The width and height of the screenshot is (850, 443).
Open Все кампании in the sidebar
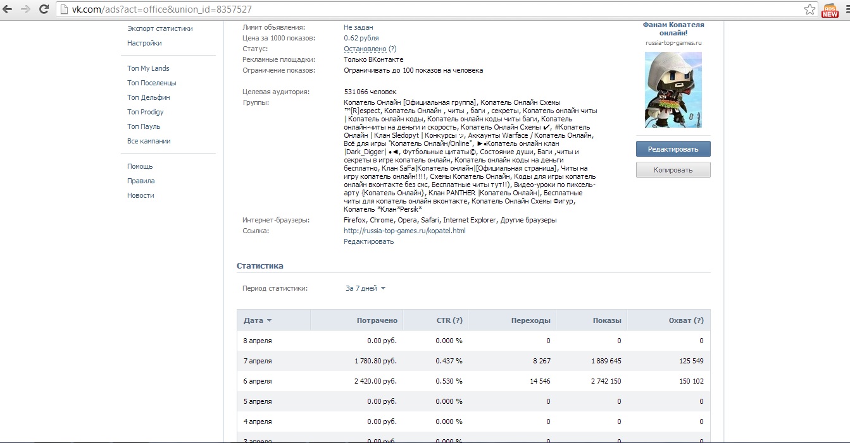(149, 141)
